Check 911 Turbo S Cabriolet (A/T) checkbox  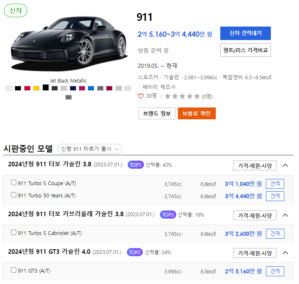[13, 233]
